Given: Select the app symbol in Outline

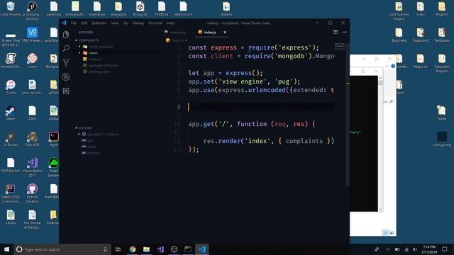Looking at the screenshot, I should [x=90, y=140].
